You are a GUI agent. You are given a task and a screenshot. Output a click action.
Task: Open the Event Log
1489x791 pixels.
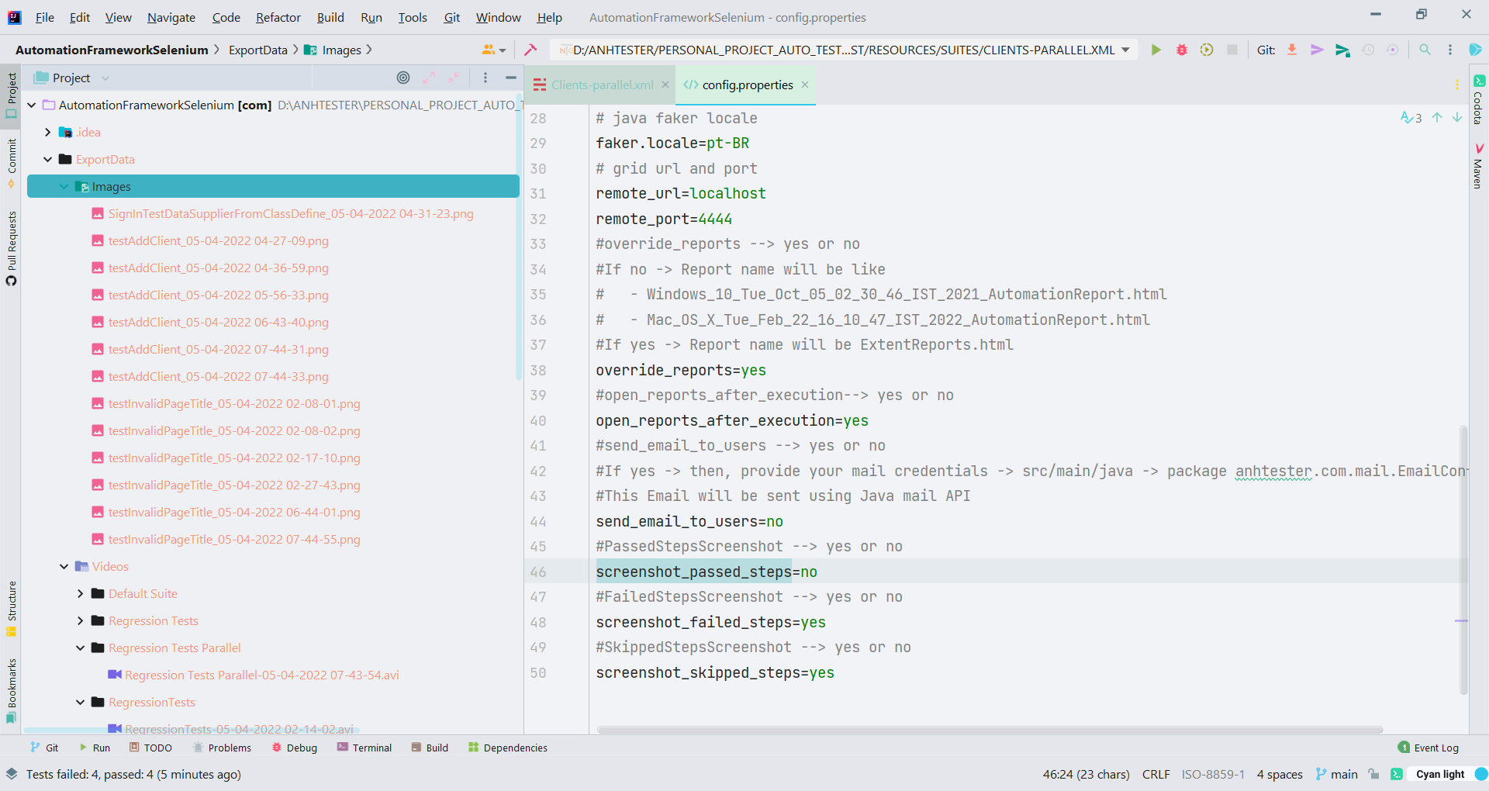click(1429, 748)
